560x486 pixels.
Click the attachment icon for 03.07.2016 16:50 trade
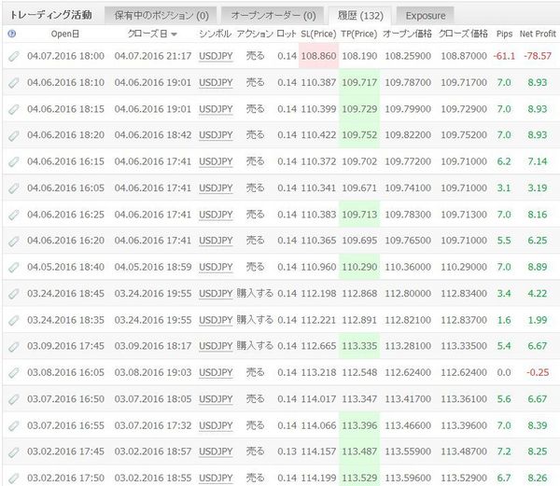coord(14,399)
